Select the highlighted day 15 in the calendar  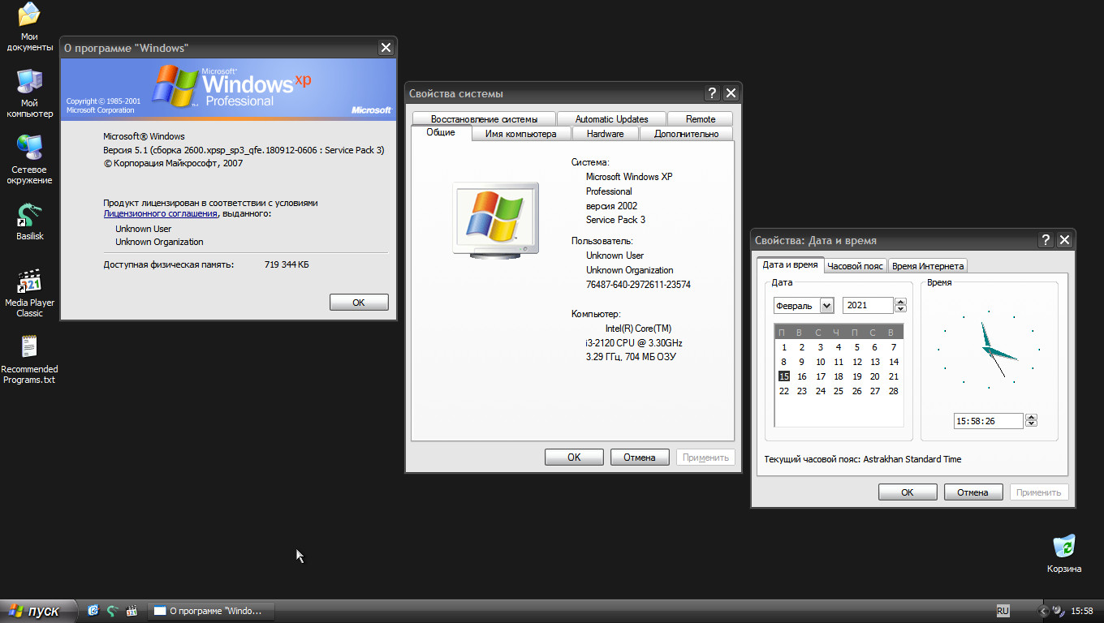pyautogui.click(x=784, y=376)
